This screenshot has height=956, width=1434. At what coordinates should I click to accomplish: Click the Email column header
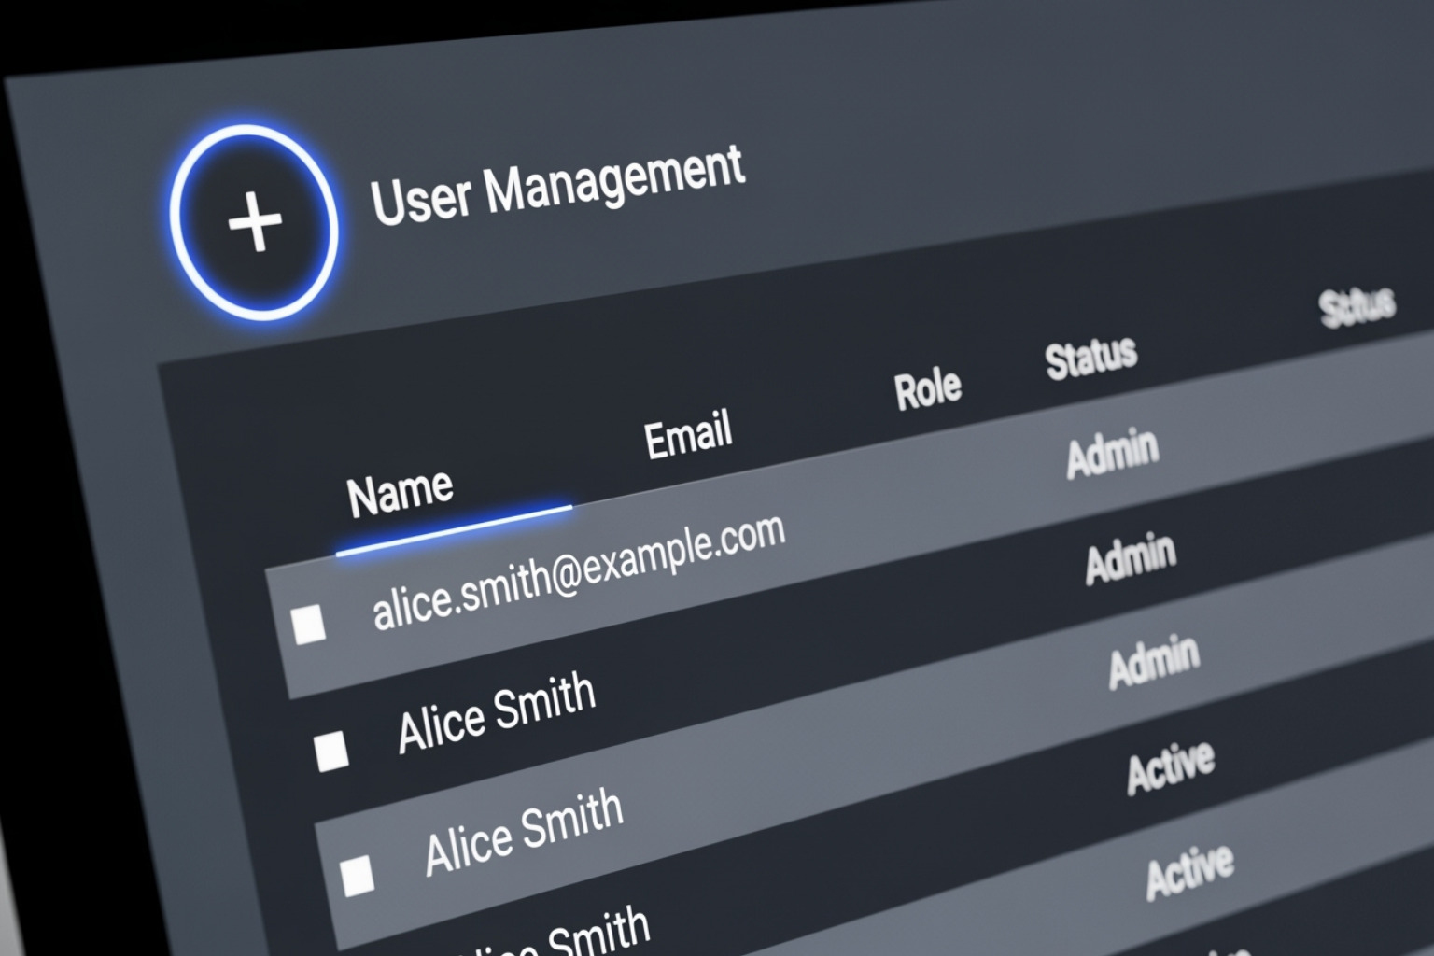[688, 433]
